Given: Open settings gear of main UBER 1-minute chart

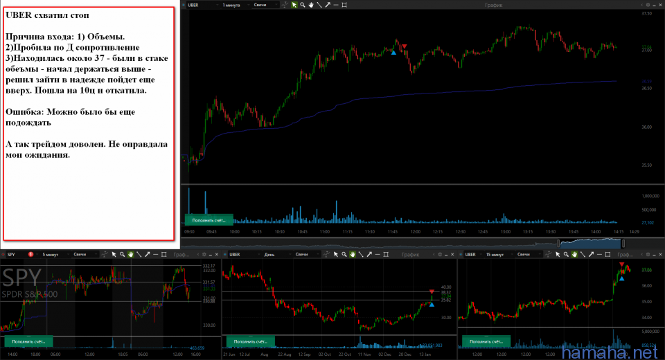Looking at the screenshot, I should [648, 5].
